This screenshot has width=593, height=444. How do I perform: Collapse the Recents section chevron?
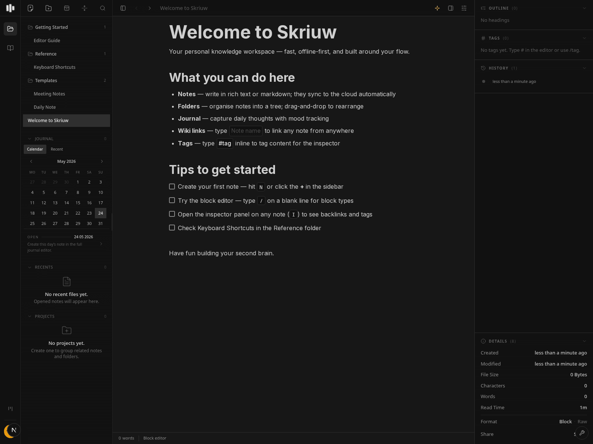(30, 267)
